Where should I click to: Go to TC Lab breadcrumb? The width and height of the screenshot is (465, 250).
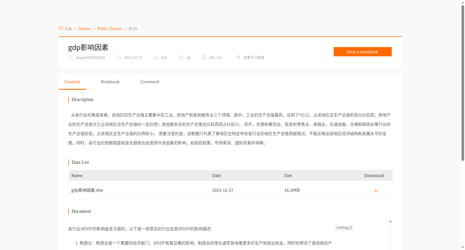[65, 28]
